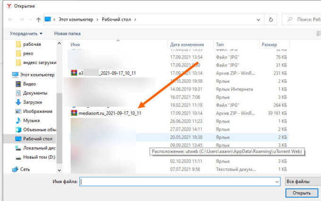Click the Видео folder icon in sidebar
The image size is (321, 201).
click(x=18, y=84)
